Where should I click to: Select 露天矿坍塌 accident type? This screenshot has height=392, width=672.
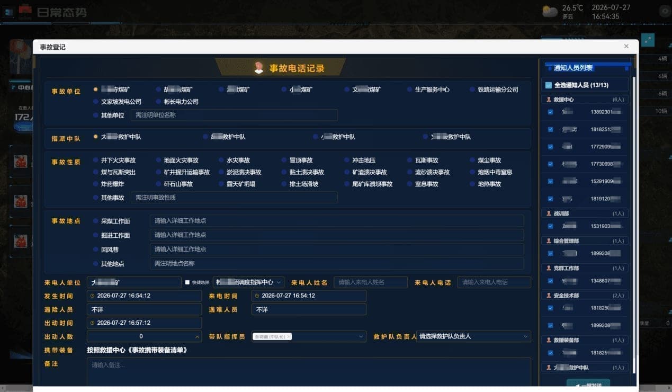(x=237, y=184)
